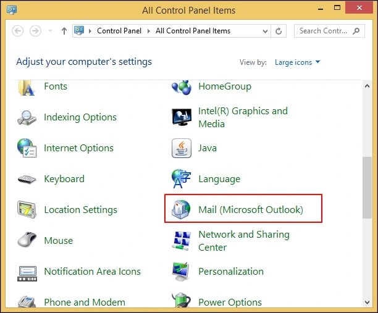Open the Language link
The image size is (378, 313).
pos(219,179)
